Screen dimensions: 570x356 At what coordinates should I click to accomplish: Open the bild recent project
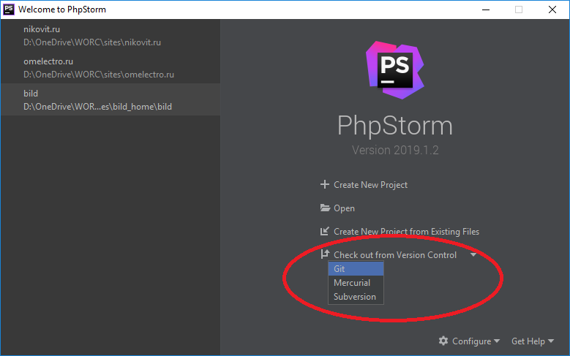[x=110, y=99]
